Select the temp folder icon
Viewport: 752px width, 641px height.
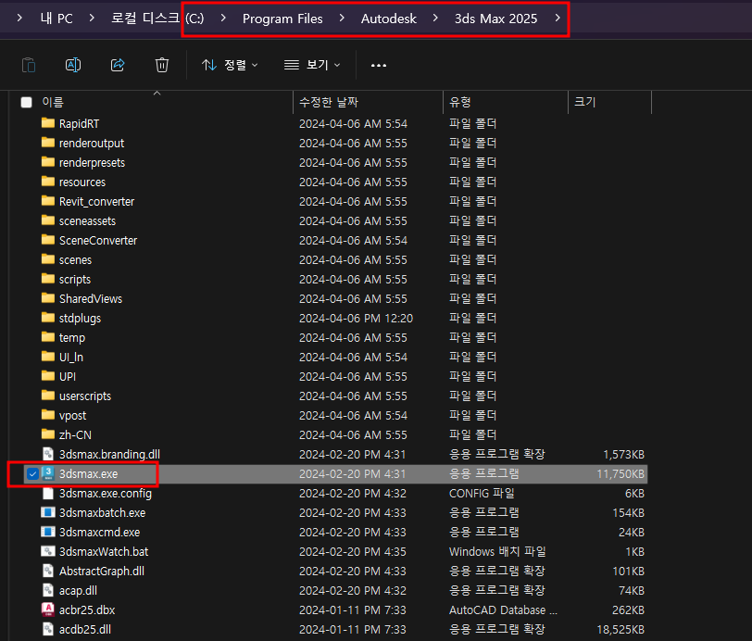48,337
